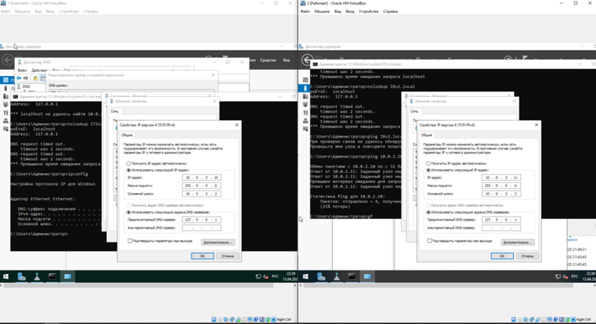Click language indicator РУС in left VM
This screenshot has height=324, width=596.
tap(275, 276)
